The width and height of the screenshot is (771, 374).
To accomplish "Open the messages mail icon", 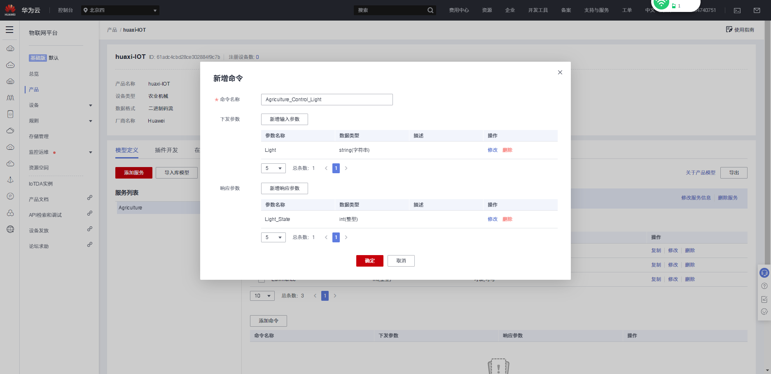I will coord(757,10).
